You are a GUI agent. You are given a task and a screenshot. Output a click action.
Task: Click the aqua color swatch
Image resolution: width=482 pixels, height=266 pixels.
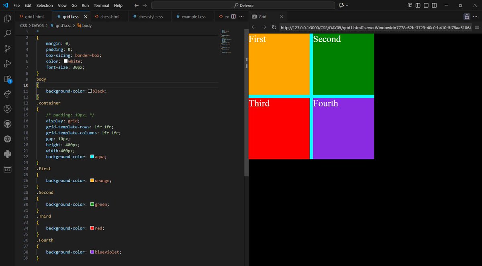coord(92,156)
